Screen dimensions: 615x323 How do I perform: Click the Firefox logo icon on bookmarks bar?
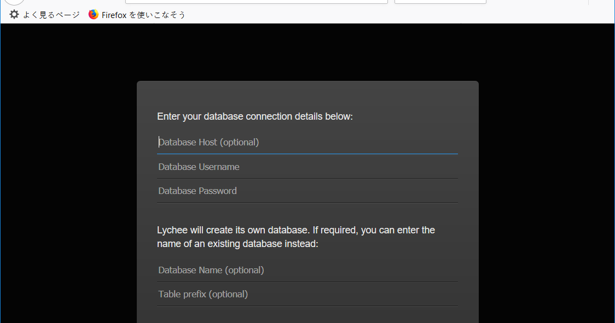point(92,14)
